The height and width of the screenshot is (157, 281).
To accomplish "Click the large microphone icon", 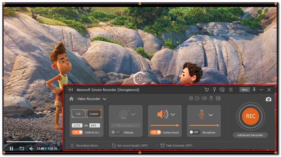I will 202,114.
